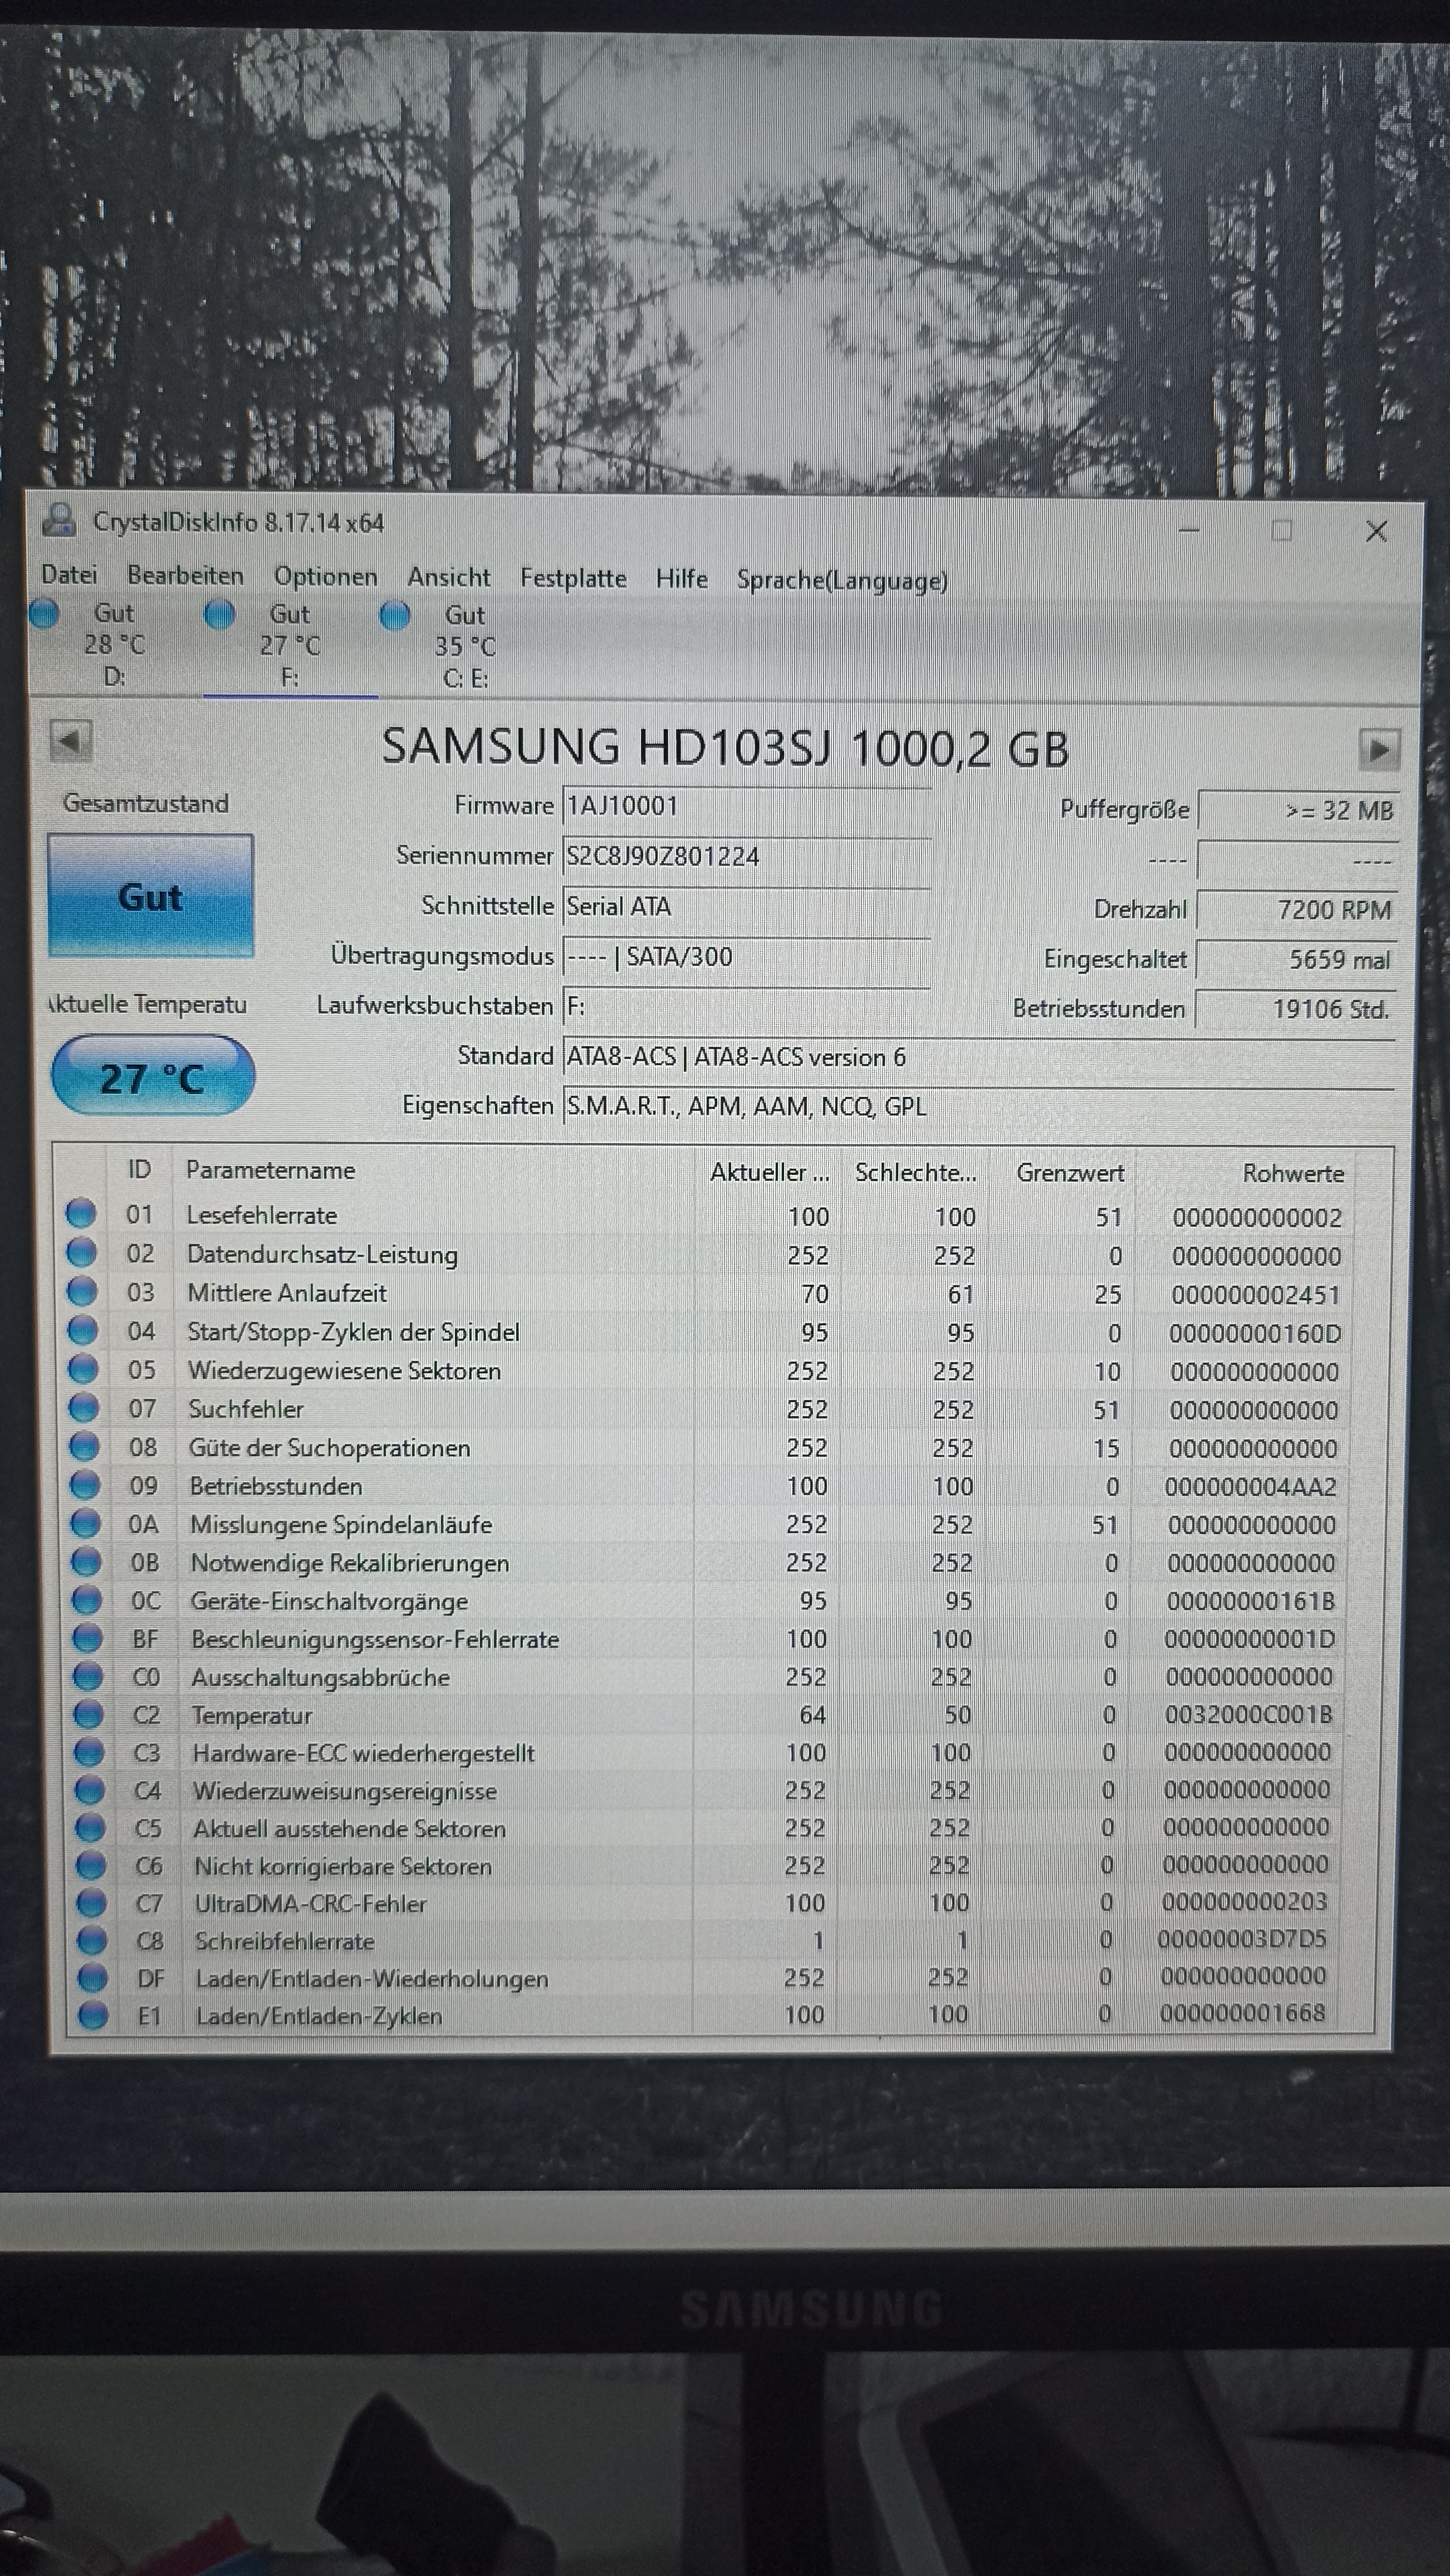Click status orb for Lesefehlerrate row
Image resolution: width=1450 pixels, height=2576 pixels.
[x=81, y=1213]
